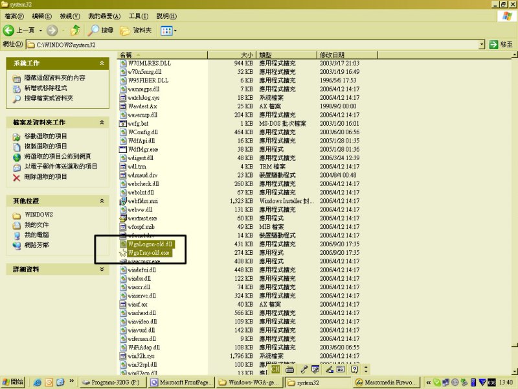Click the Forward arrow icon
Viewport: 518px width, 389px height.
52,30
